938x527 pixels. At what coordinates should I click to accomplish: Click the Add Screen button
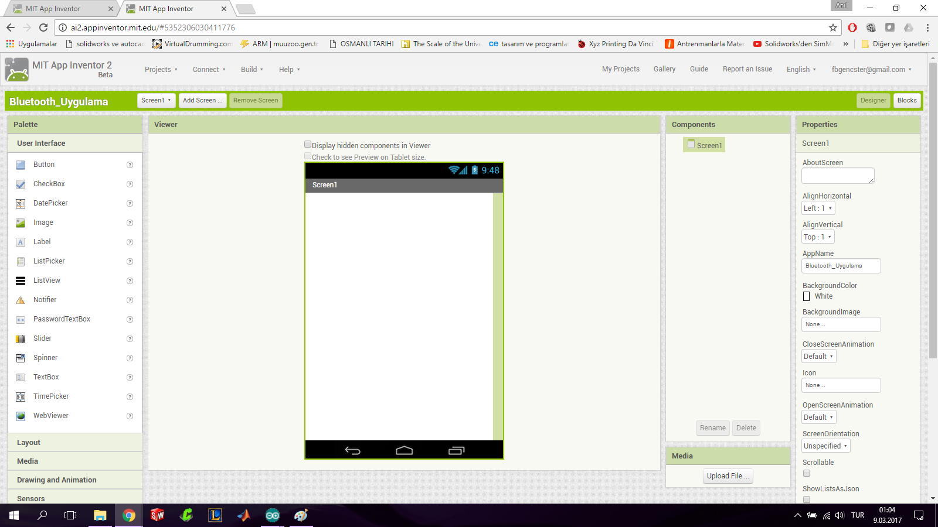202,101
